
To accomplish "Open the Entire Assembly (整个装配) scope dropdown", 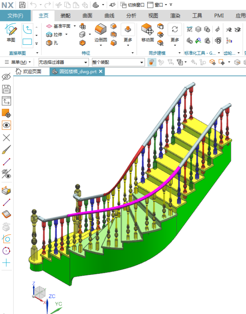I will [x=118, y=62].
